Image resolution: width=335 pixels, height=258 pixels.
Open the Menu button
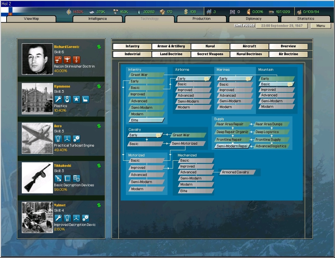click(x=321, y=26)
